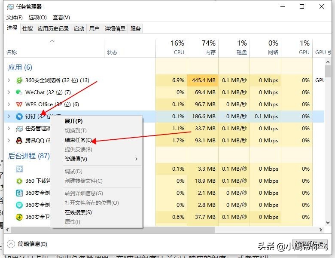Viewport: 335px width, 258px height.
Task: Expand the 360安全浏览器 process group
Action: pyautogui.click(x=9, y=80)
